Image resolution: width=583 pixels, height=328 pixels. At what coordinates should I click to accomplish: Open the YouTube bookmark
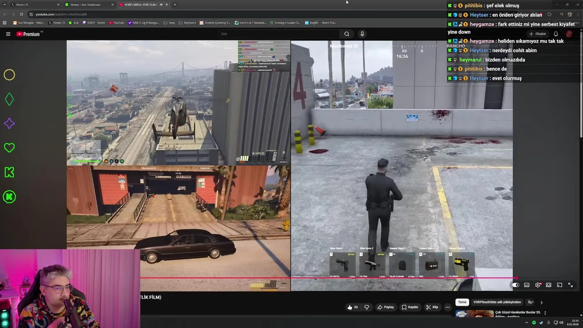click(117, 23)
